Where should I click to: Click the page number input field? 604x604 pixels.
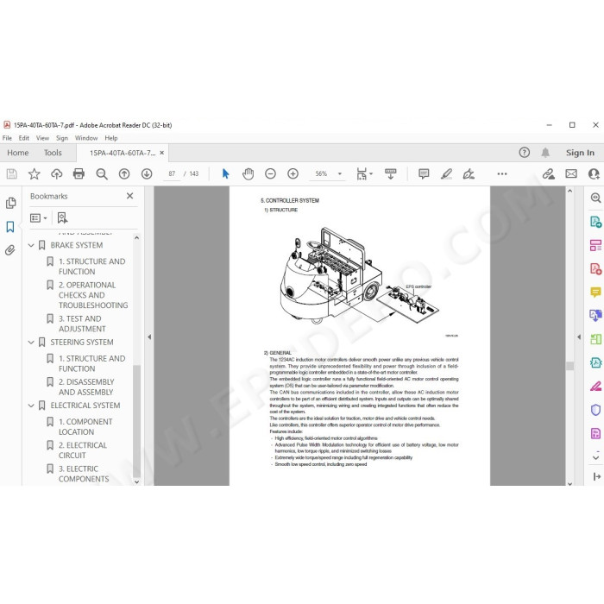click(172, 174)
